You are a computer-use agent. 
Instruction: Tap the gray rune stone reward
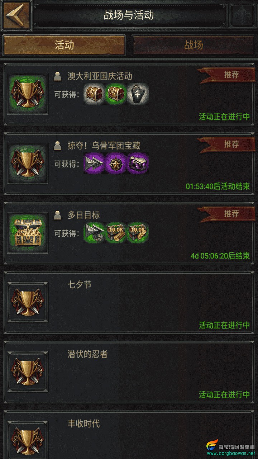click(138, 94)
